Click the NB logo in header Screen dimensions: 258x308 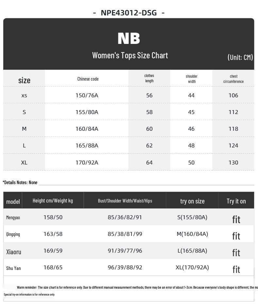(129, 38)
